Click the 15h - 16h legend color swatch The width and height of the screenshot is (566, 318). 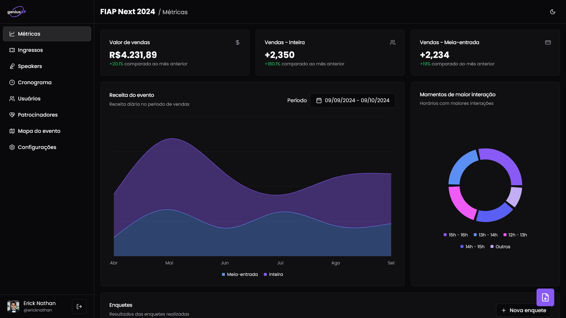click(x=445, y=235)
